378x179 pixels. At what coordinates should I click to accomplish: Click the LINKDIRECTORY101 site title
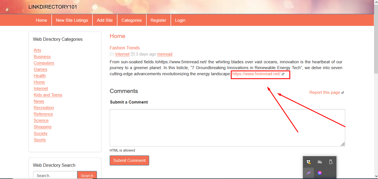53,7
